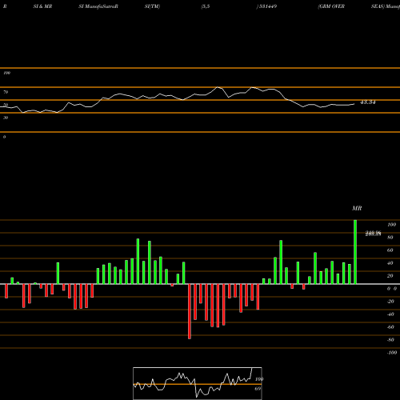Click the RSI axis label 70
This screenshot has height=400, width=400.
pos(6,92)
